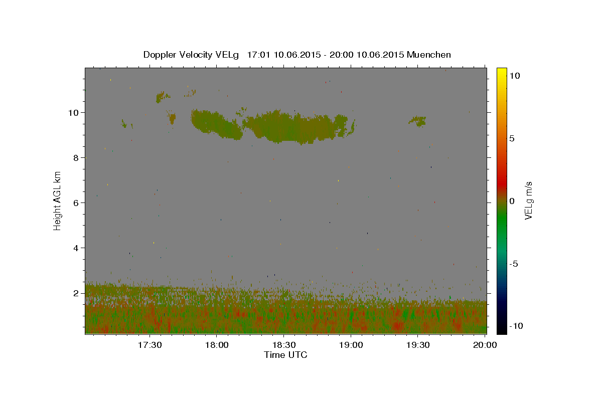Click the small cloud patch near 19:30 at 9.6 km
The width and height of the screenshot is (602, 401).
pyautogui.click(x=418, y=121)
